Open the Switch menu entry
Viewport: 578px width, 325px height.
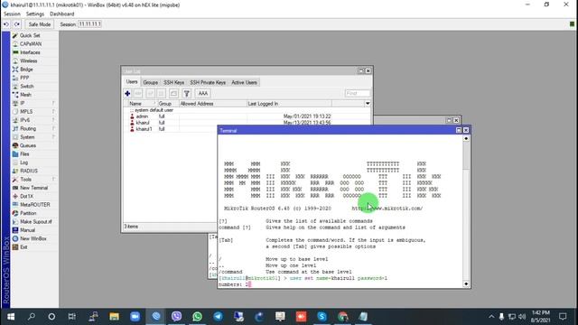pyautogui.click(x=26, y=87)
